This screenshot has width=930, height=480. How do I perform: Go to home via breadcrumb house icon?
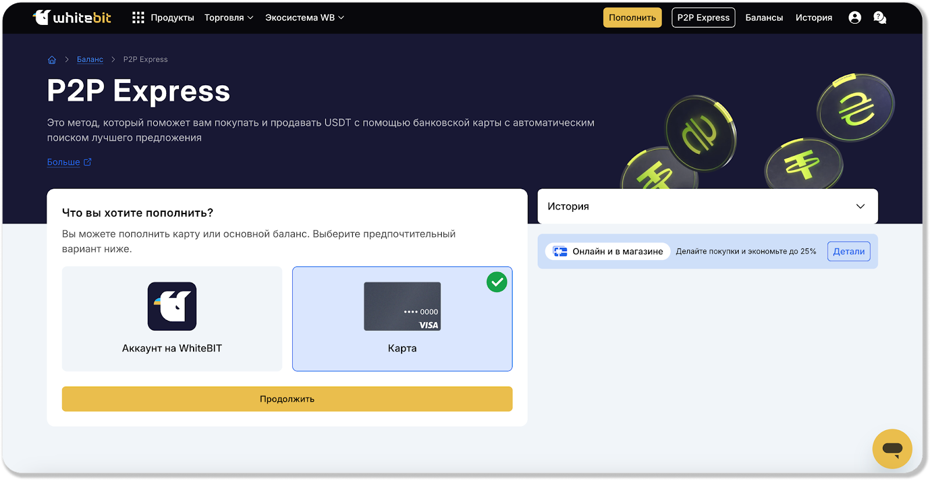[52, 60]
